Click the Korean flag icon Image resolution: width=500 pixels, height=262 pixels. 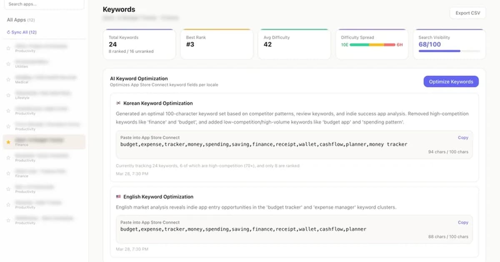tap(118, 103)
